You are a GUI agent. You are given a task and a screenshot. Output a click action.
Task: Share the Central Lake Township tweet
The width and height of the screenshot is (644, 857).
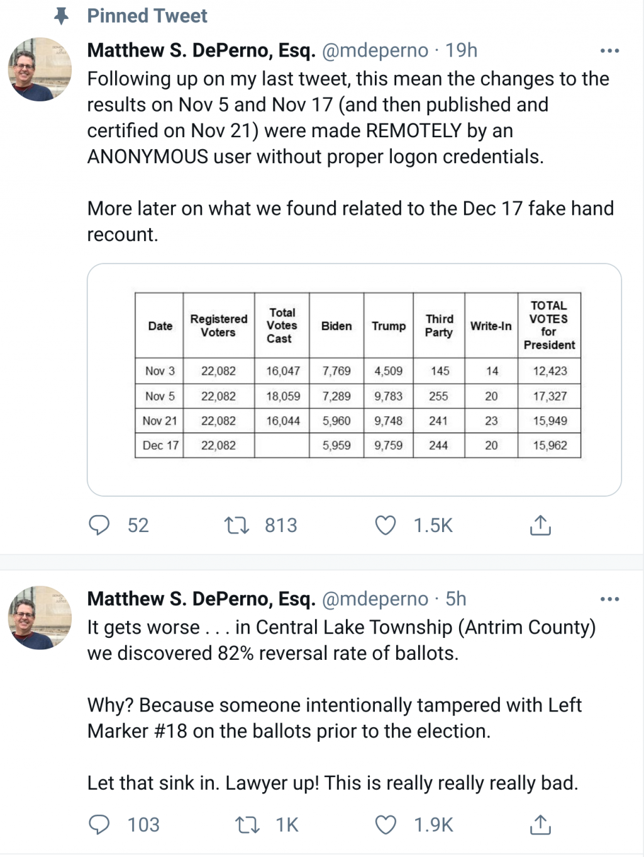coord(540,825)
